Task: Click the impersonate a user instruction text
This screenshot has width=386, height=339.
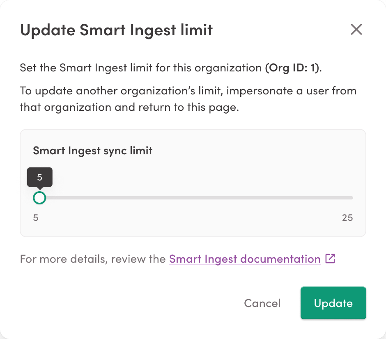Action: tap(188, 98)
